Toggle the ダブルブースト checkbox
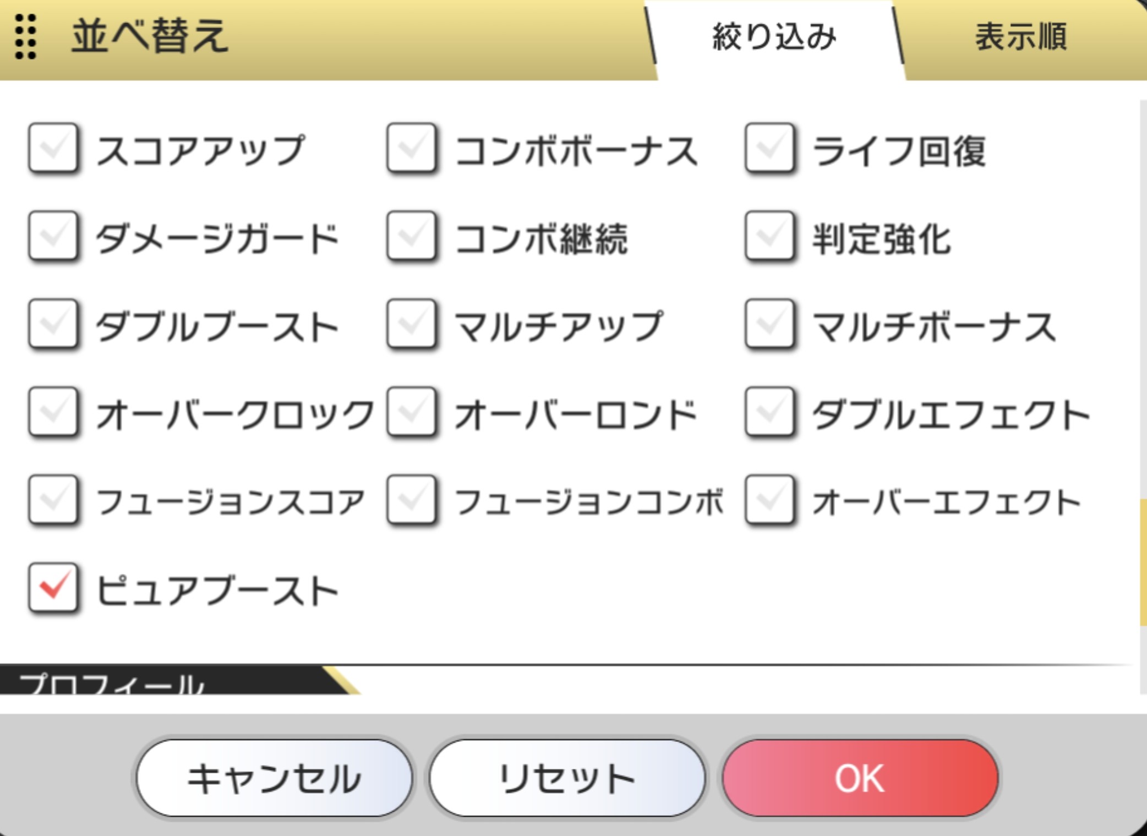This screenshot has height=836, width=1147. [53, 325]
